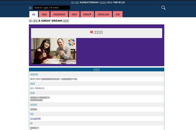Select the access text mentioning JR

point(40,97)
